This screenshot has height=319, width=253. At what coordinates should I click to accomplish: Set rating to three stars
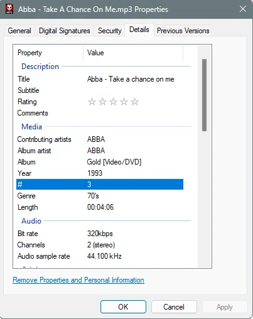click(113, 102)
